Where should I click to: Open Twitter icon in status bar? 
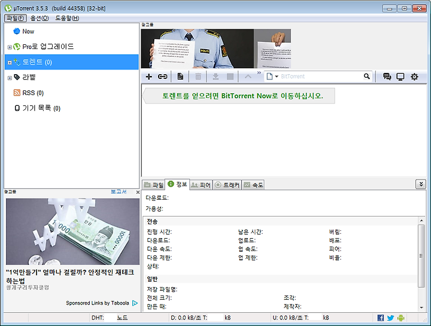(x=390, y=318)
